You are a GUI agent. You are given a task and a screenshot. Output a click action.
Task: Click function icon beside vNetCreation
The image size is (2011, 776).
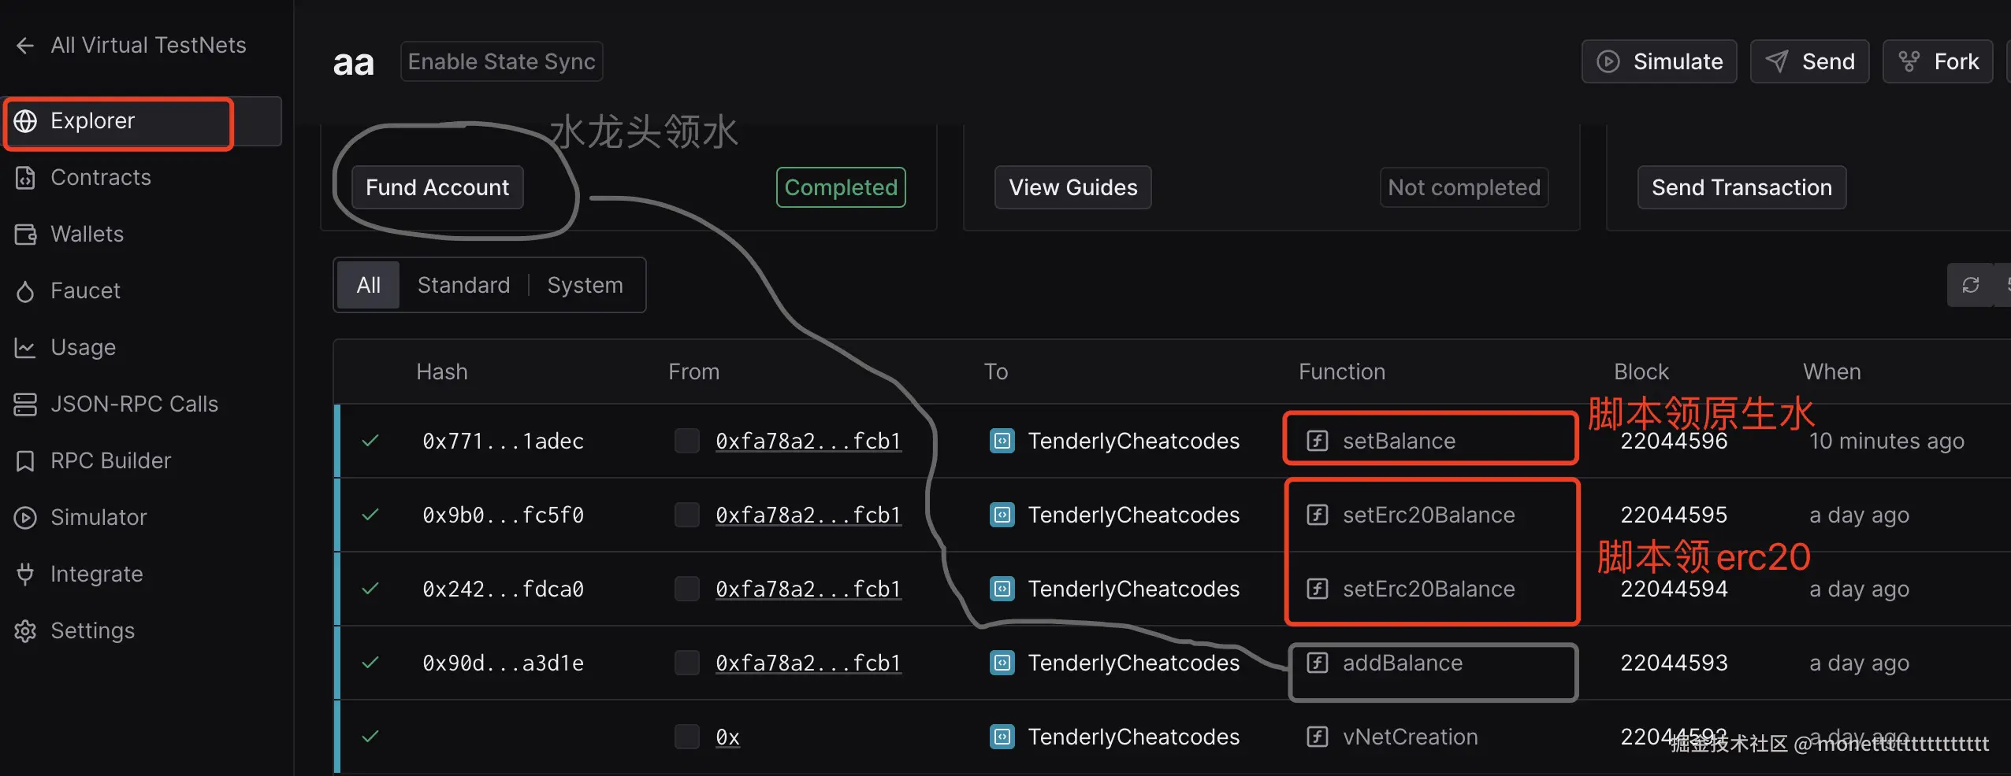[x=1318, y=737]
